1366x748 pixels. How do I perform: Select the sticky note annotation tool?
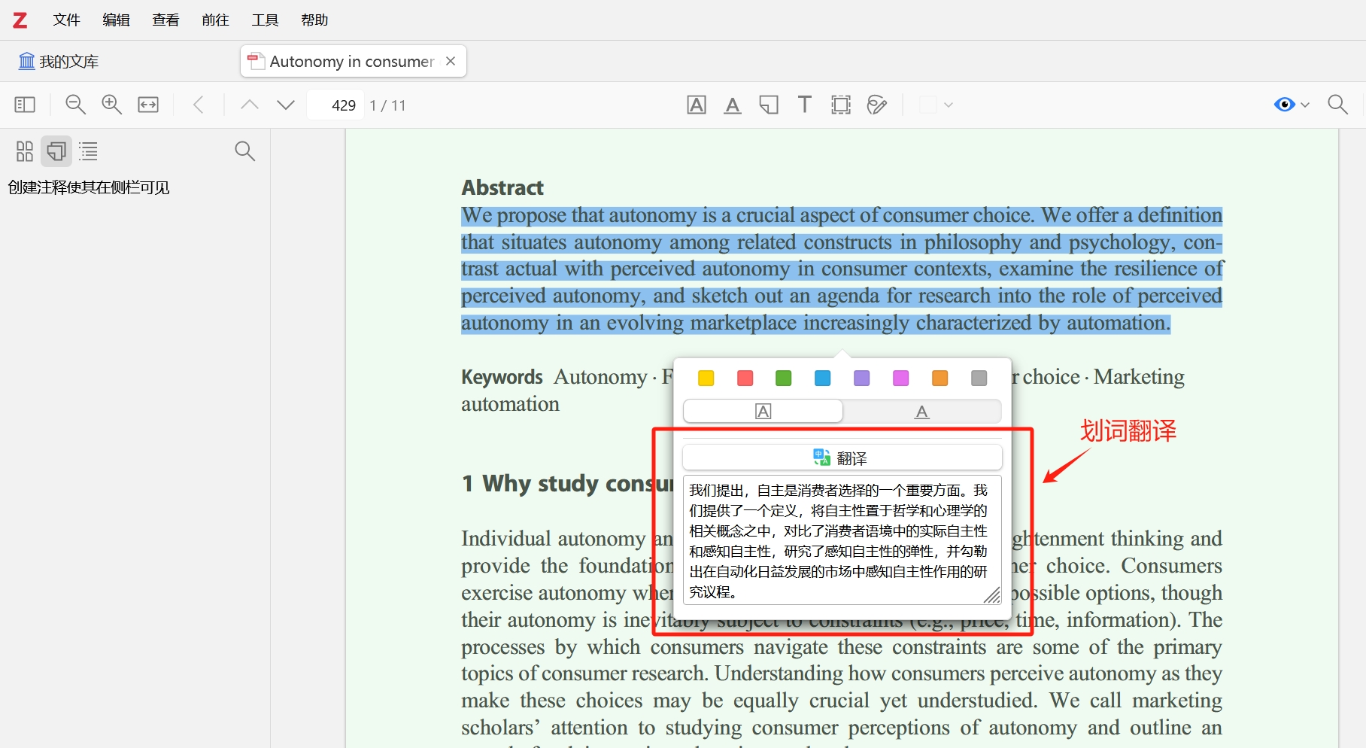[x=768, y=105]
